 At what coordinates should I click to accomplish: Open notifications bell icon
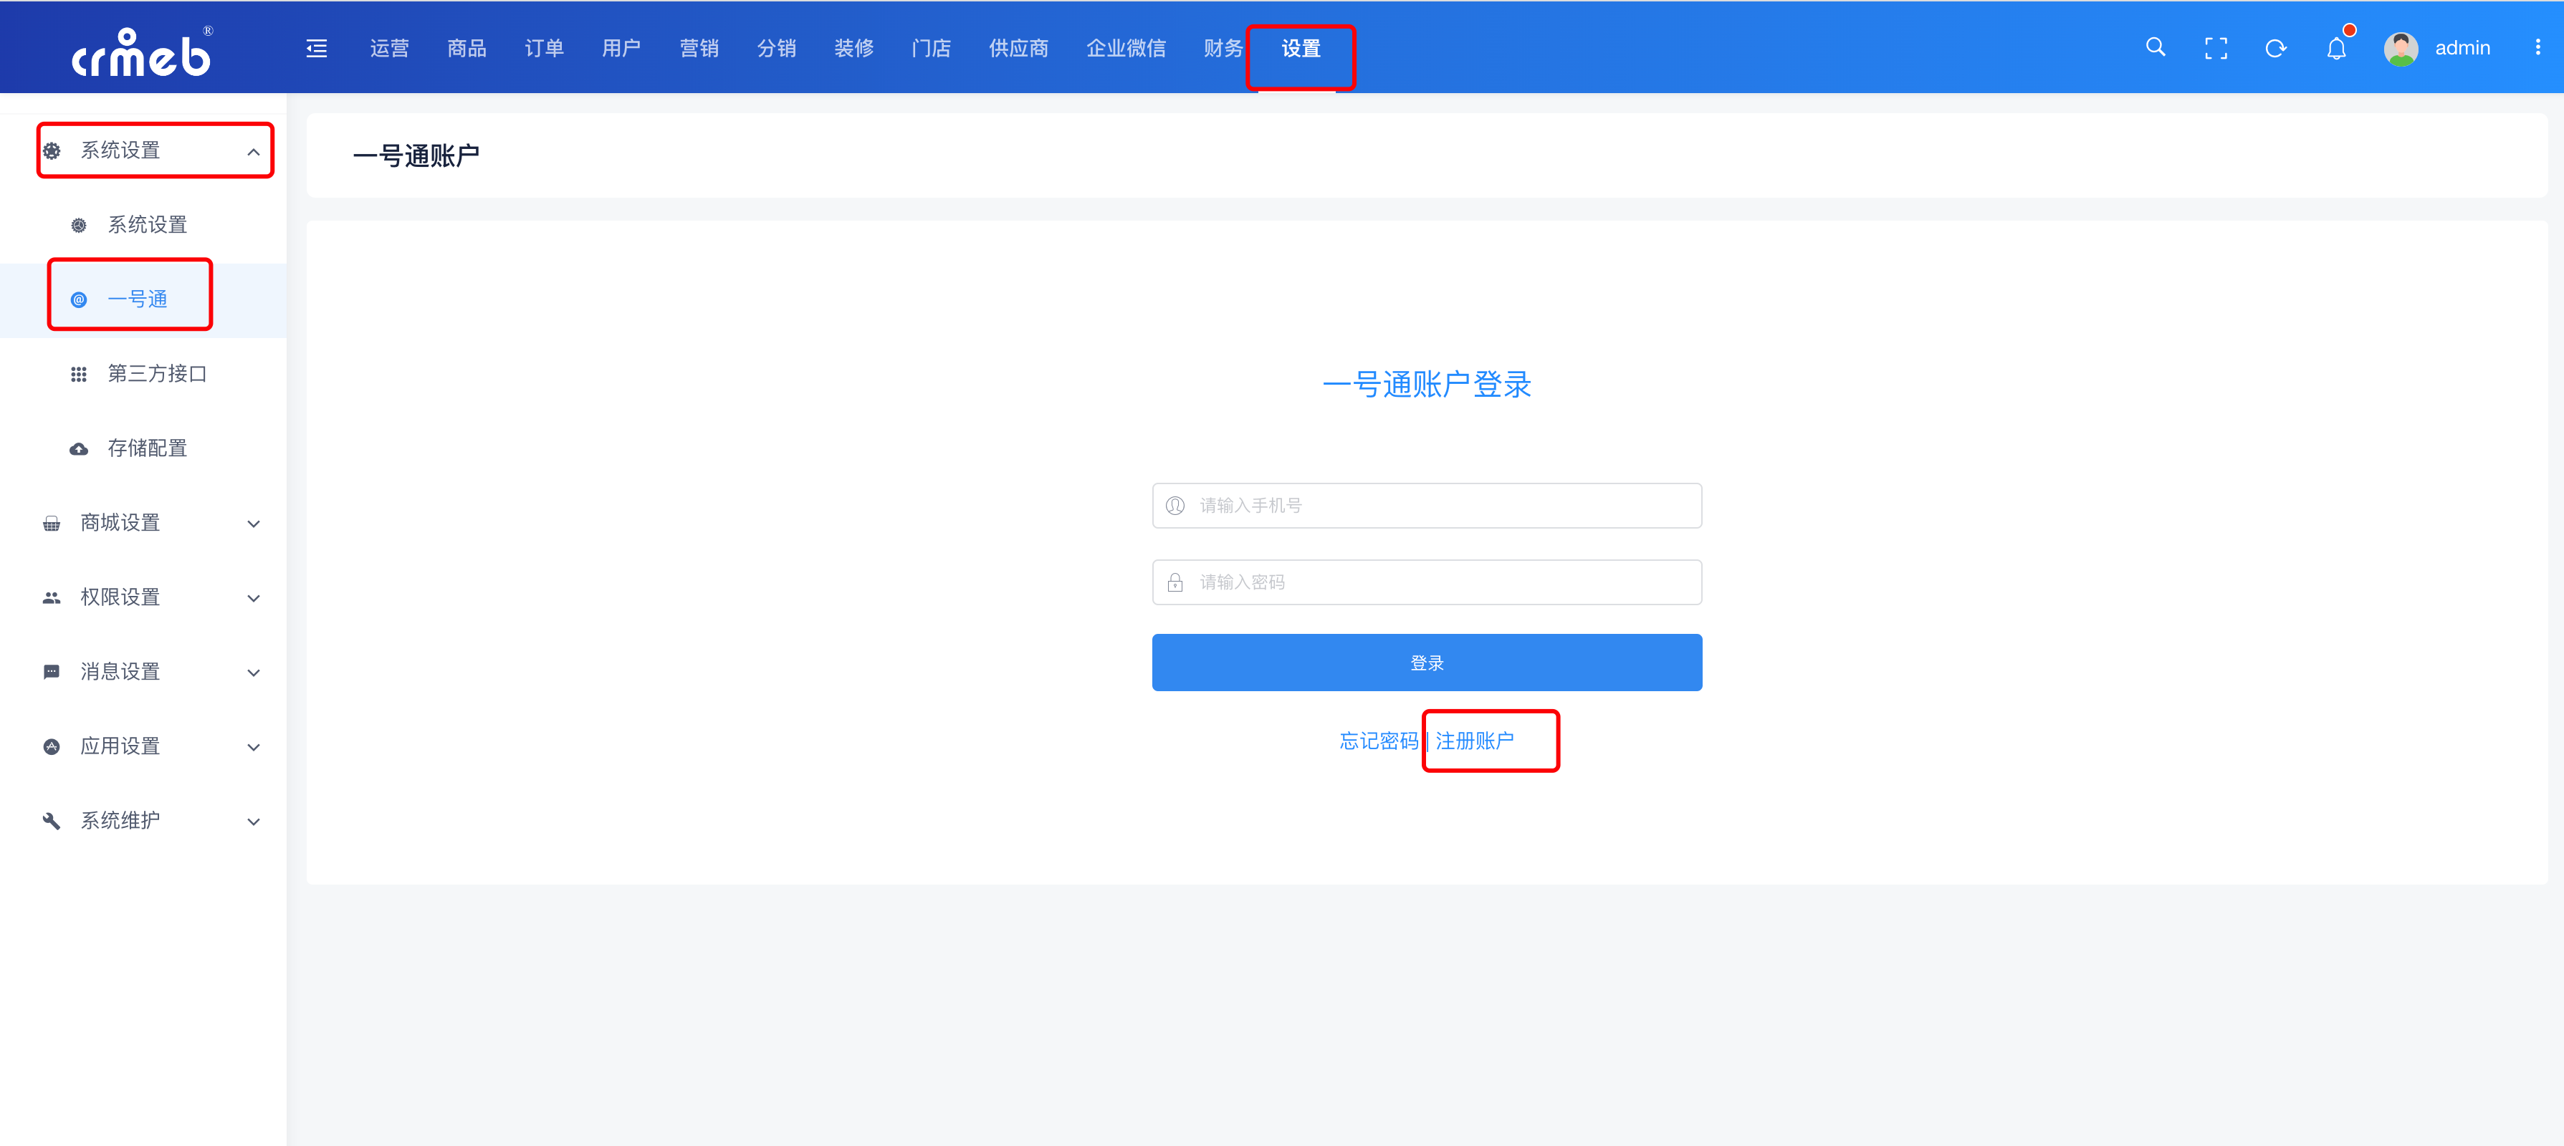click(2336, 49)
